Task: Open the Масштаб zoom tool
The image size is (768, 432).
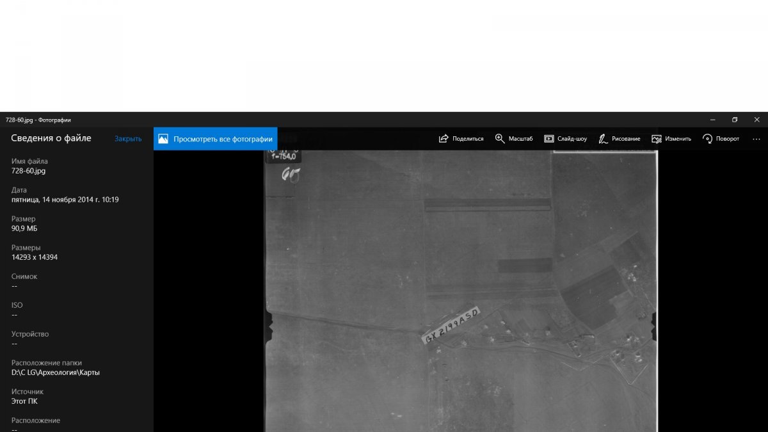Action: [x=500, y=139]
